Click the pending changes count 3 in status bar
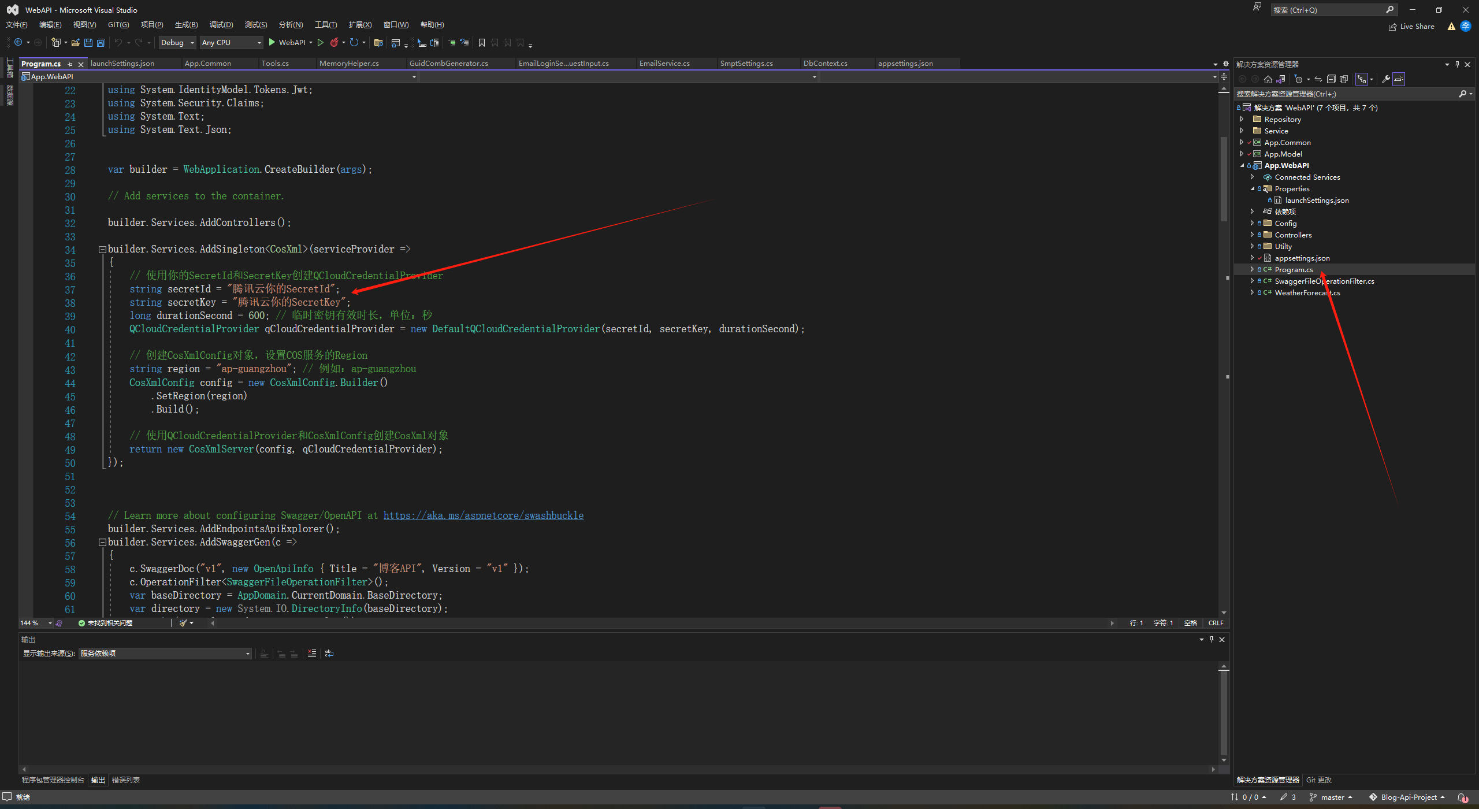The height and width of the screenshot is (809, 1479). point(1288,797)
